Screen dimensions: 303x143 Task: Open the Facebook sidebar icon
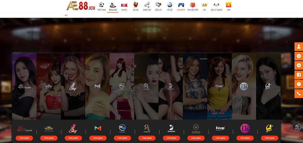tap(299, 75)
